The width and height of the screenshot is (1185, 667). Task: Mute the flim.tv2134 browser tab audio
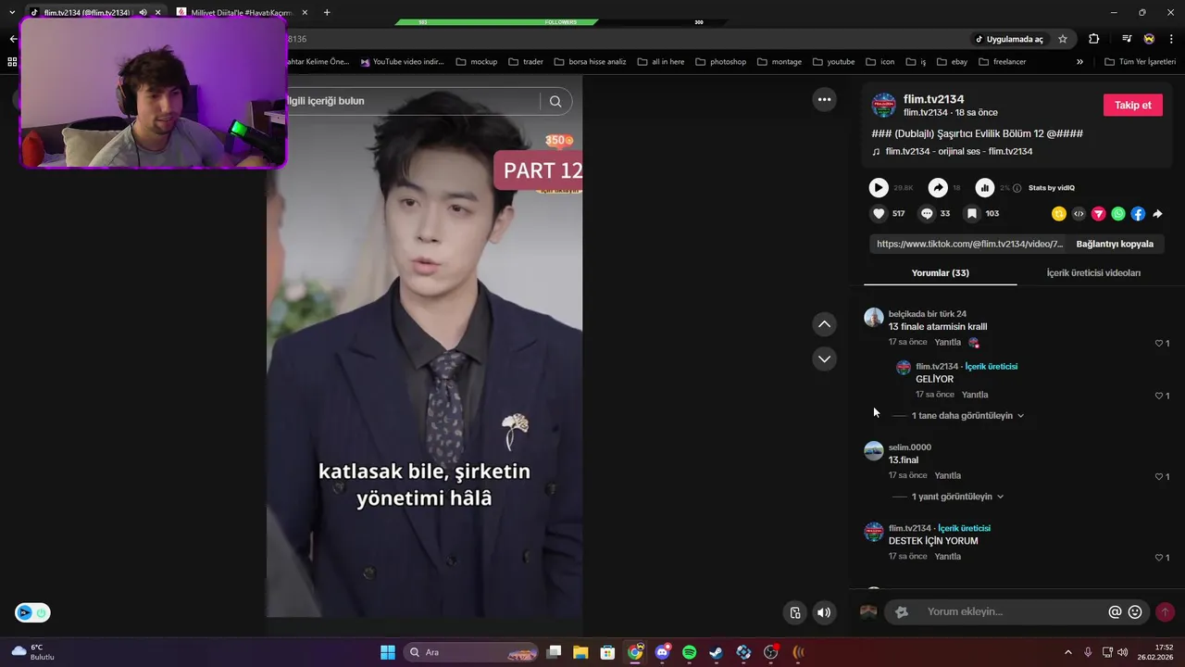pyautogui.click(x=143, y=12)
